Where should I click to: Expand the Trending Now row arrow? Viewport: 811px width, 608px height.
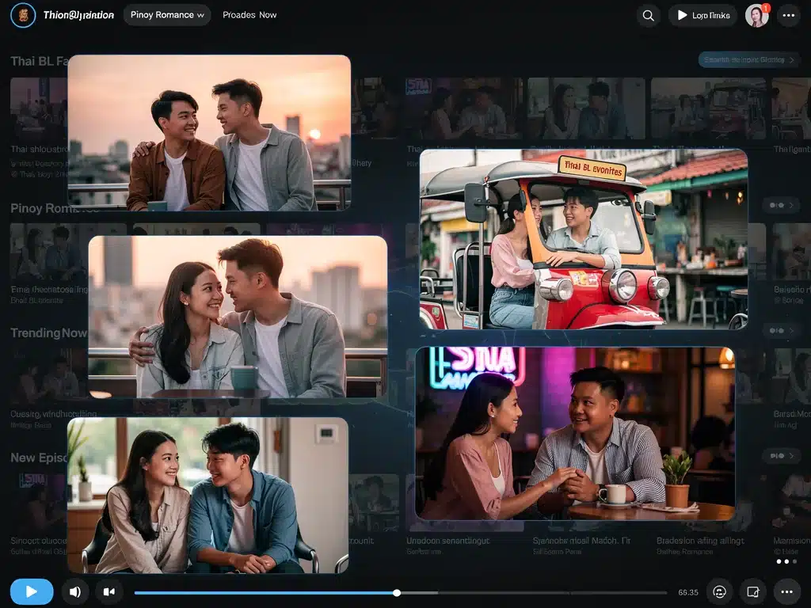780,330
